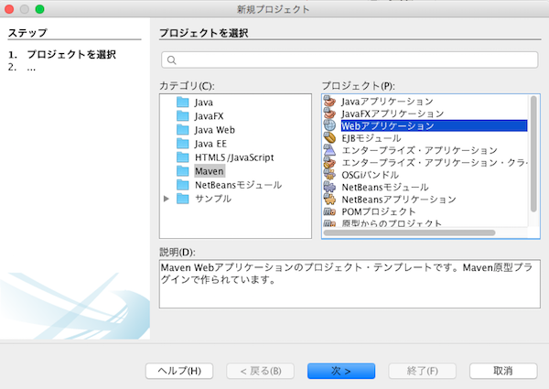Click the Webアプリケーション globe icon
The image size is (549, 389).
[x=329, y=125]
